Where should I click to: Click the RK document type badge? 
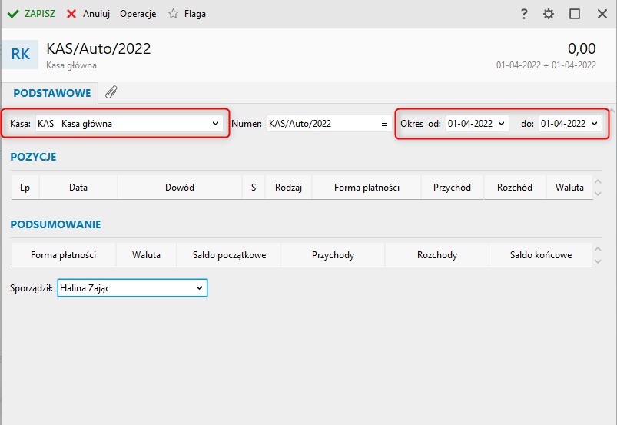tap(20, 55)
